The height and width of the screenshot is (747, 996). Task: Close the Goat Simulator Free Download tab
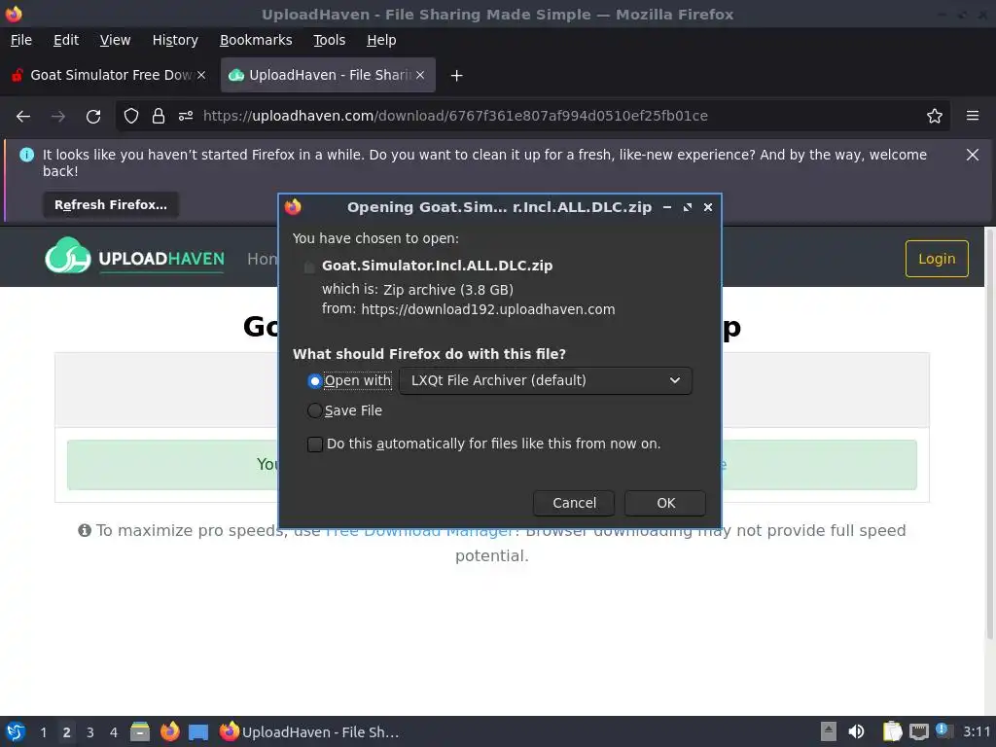201,75
